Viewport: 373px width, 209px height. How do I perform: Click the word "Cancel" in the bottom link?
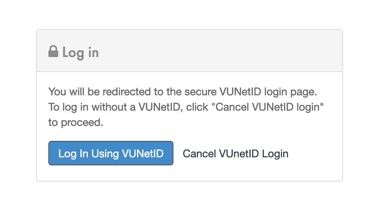[x=199, y=153]
